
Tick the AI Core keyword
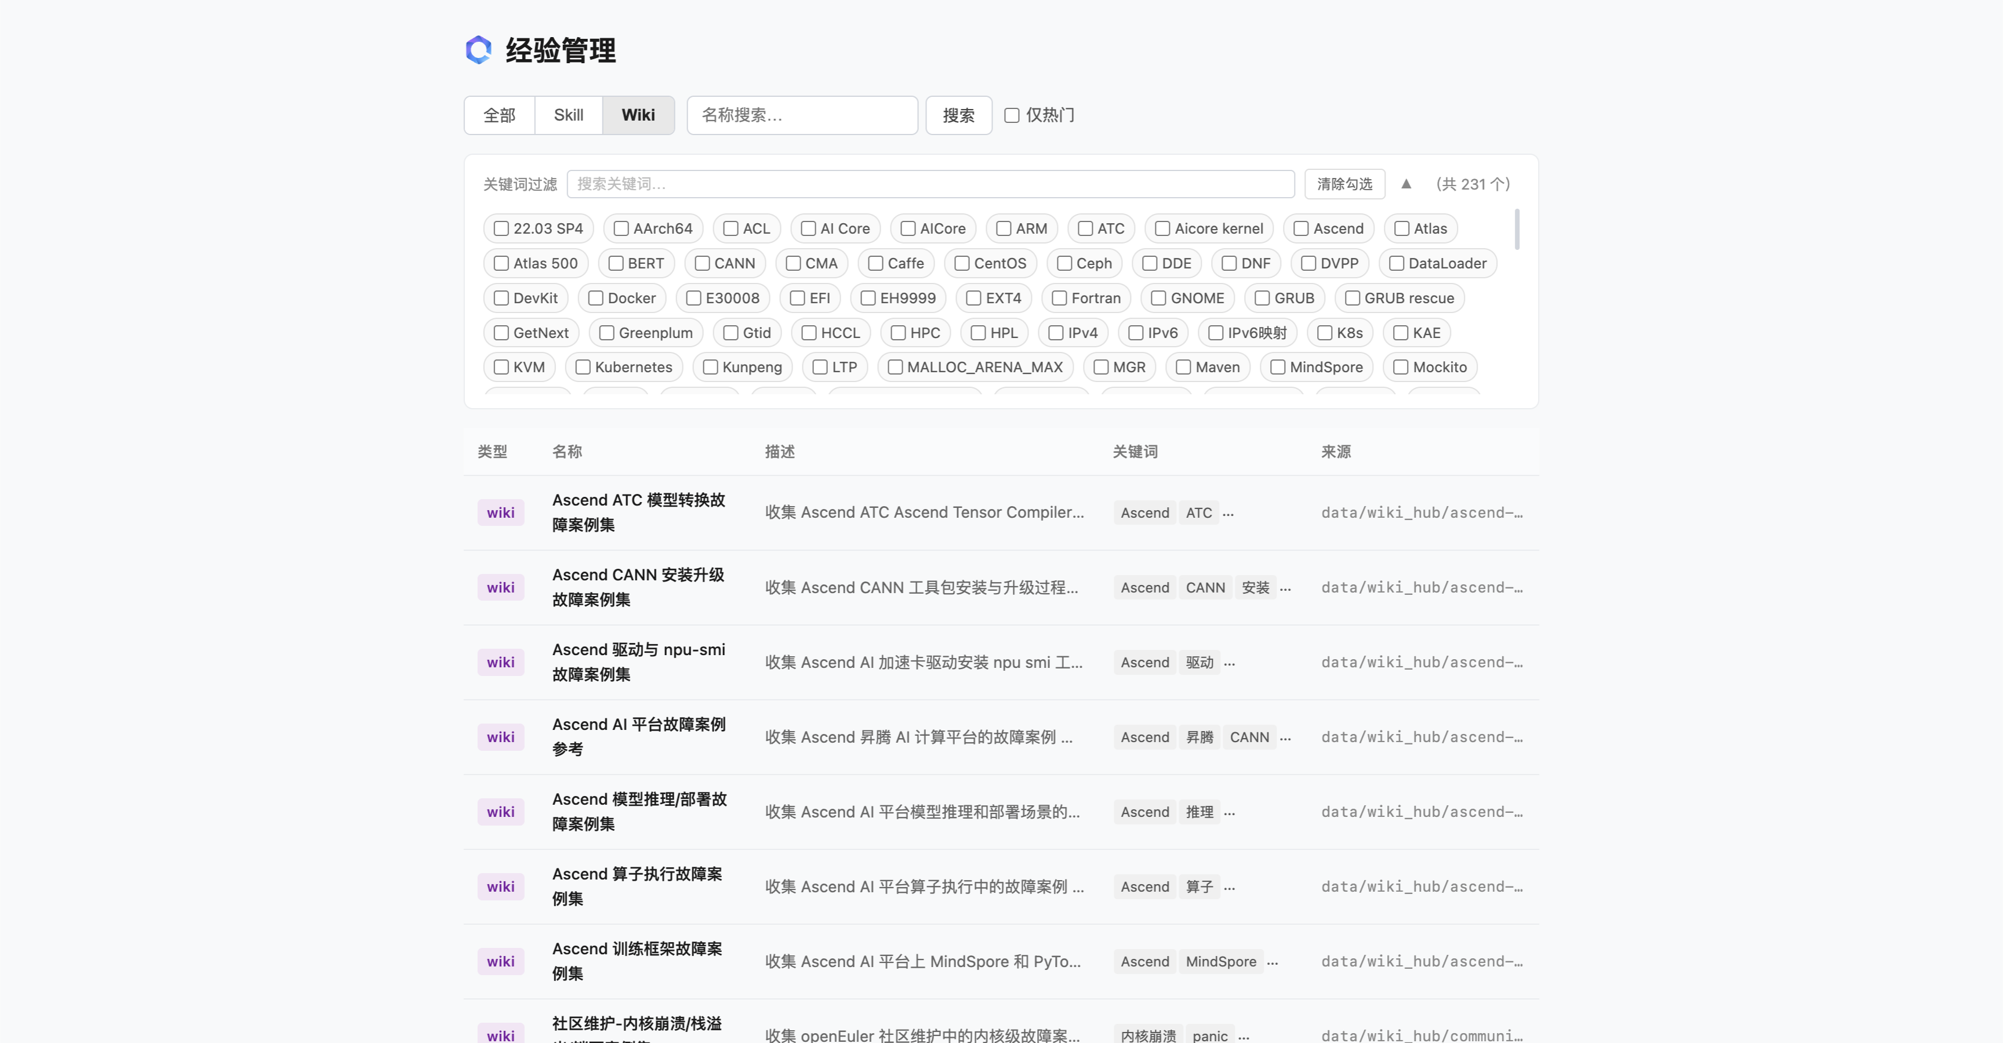[x=809, y=228]
